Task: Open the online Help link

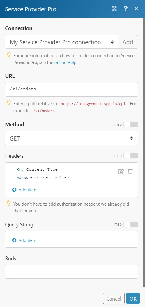Action: point(66,63)
